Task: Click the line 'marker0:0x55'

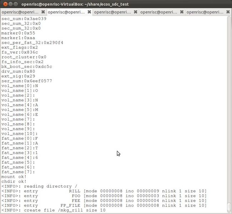Action: pos(18,33)
